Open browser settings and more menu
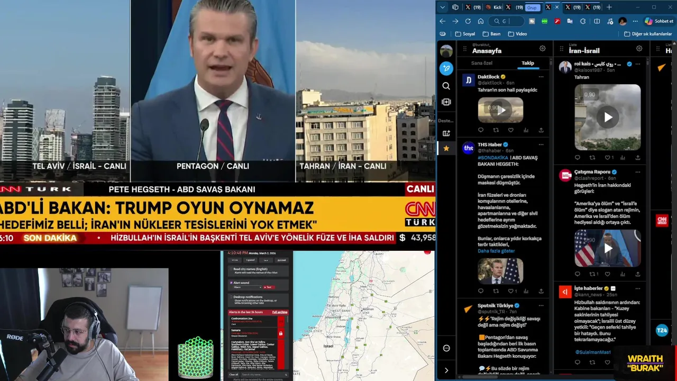Screen dimensions: 677x381 [635, 21]
